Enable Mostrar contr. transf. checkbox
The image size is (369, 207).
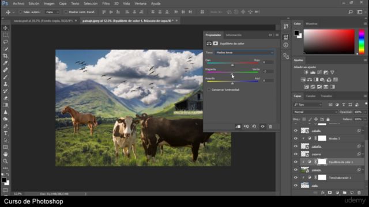[x=66, y=12]
